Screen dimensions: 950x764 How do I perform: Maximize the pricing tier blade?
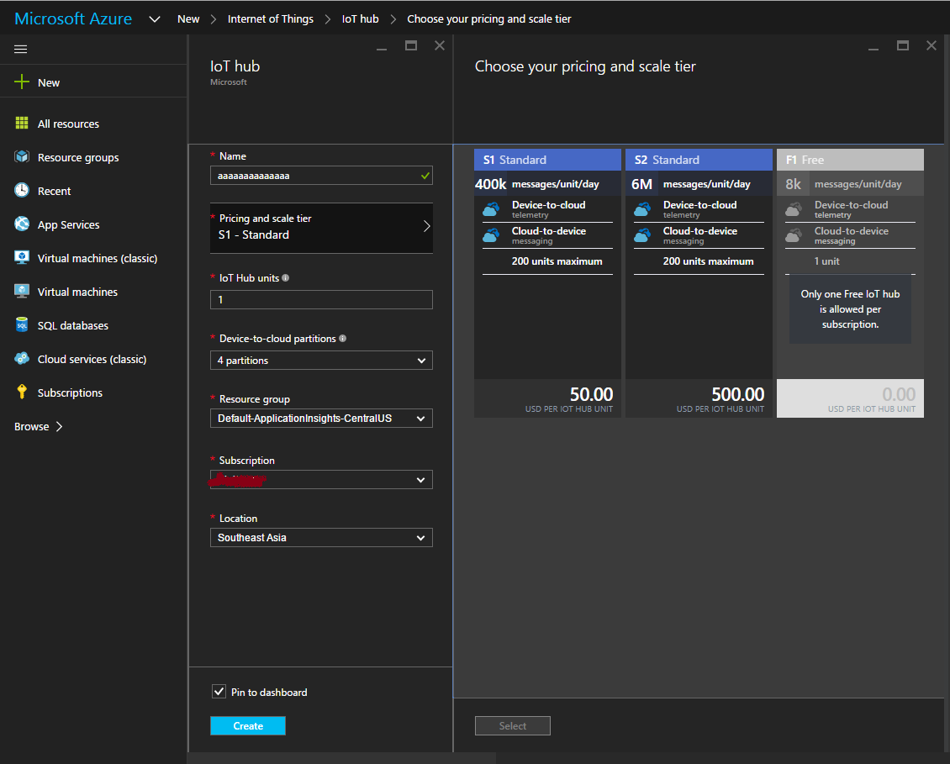[903, 45]
